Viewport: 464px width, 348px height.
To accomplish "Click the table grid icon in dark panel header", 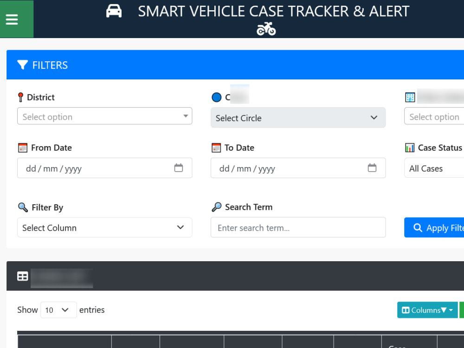I will pyautogui.click(x=22, y=276).
